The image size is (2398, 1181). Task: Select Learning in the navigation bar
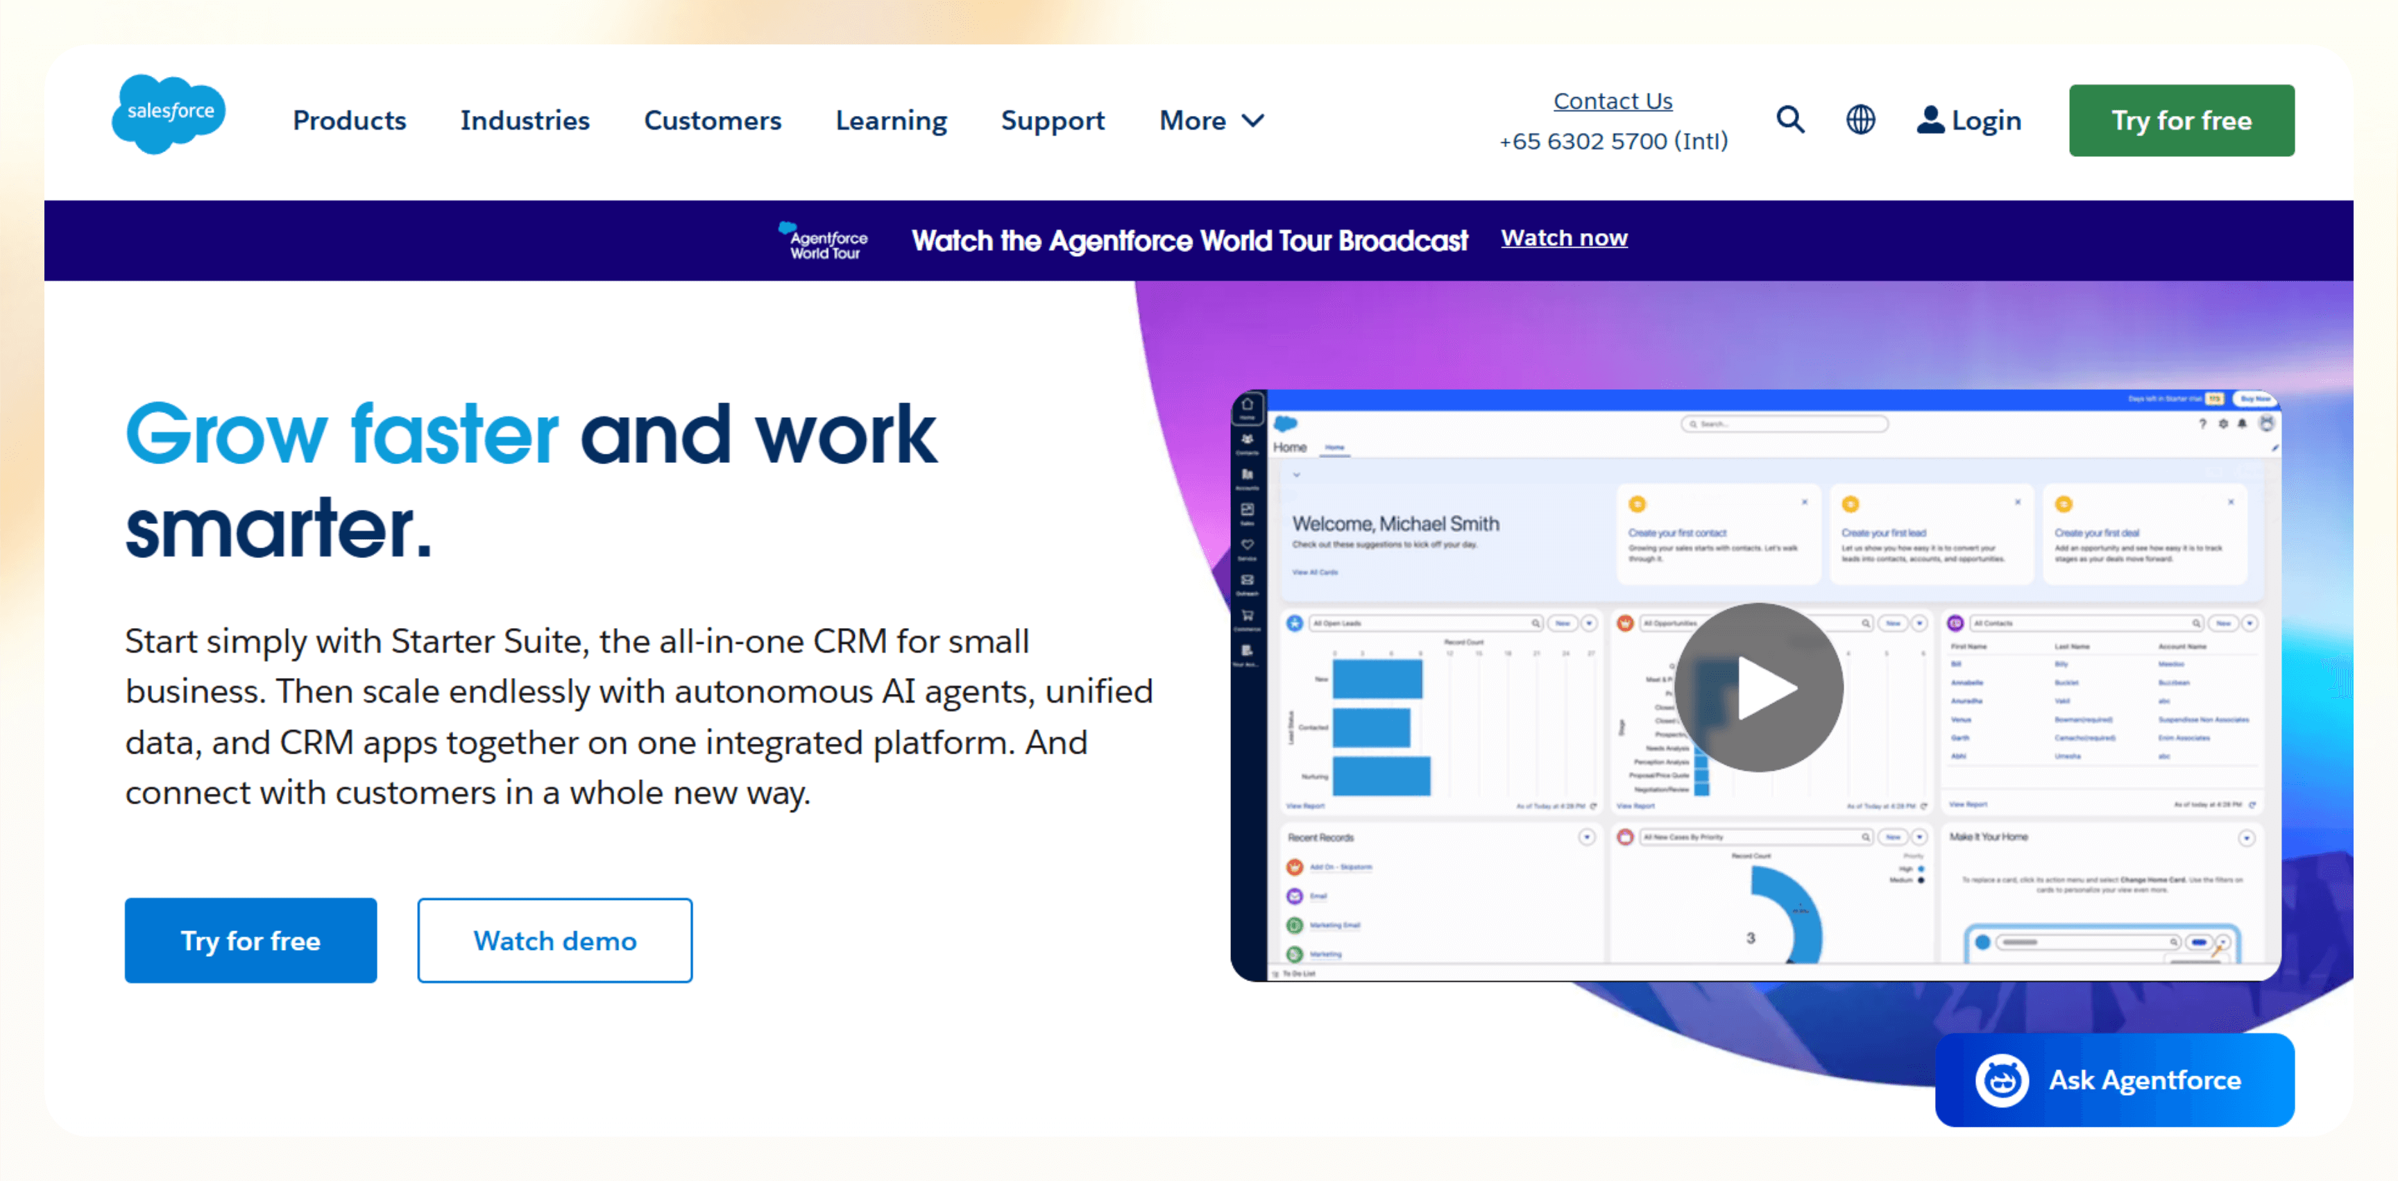pyautogui.click(x=891, y=121)
